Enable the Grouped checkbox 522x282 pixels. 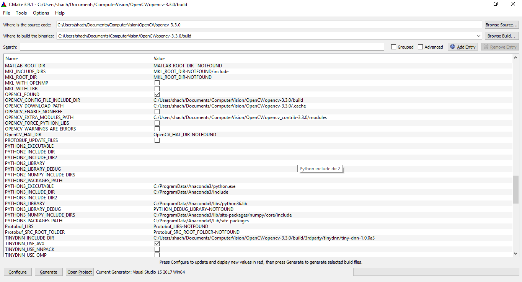pos(394,47)
